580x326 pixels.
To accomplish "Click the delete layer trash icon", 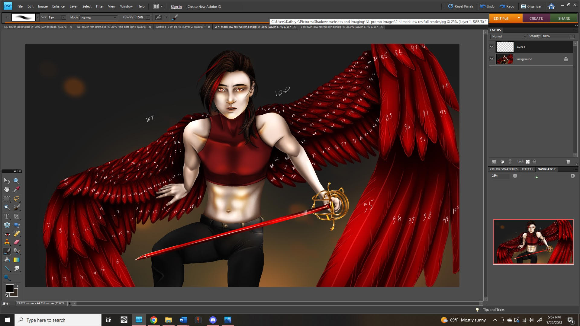I will click(x=568, y=162).
